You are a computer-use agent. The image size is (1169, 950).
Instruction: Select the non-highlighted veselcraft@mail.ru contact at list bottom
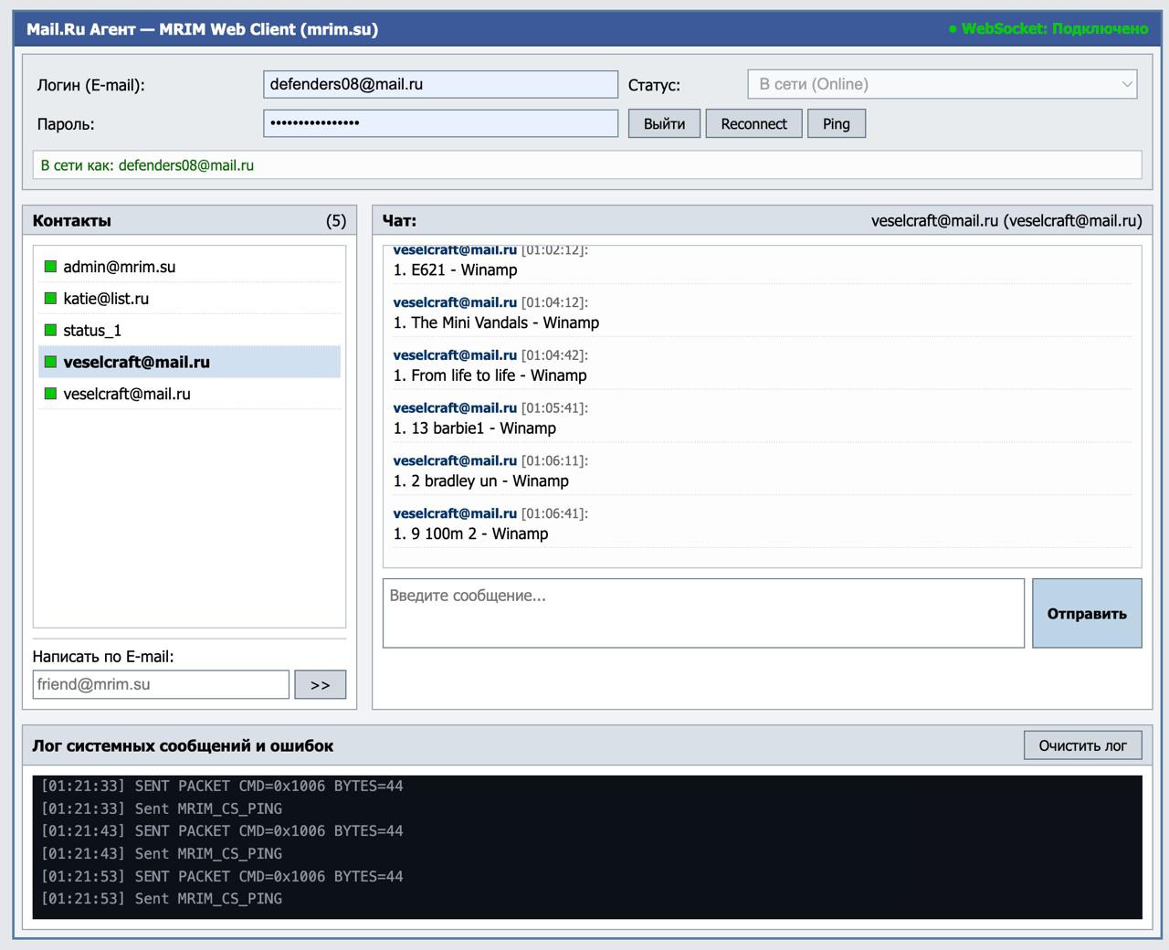coord(189,394)
